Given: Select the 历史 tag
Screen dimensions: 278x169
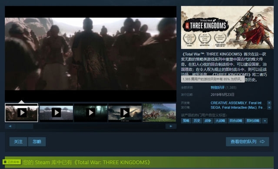Looking at the screenshot, I should point(197,121).
